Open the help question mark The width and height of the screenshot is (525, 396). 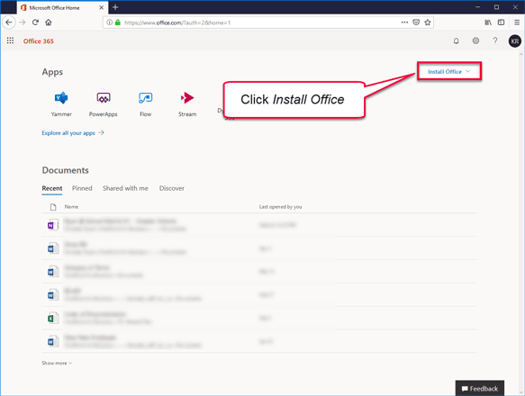[x=495, y=40]
